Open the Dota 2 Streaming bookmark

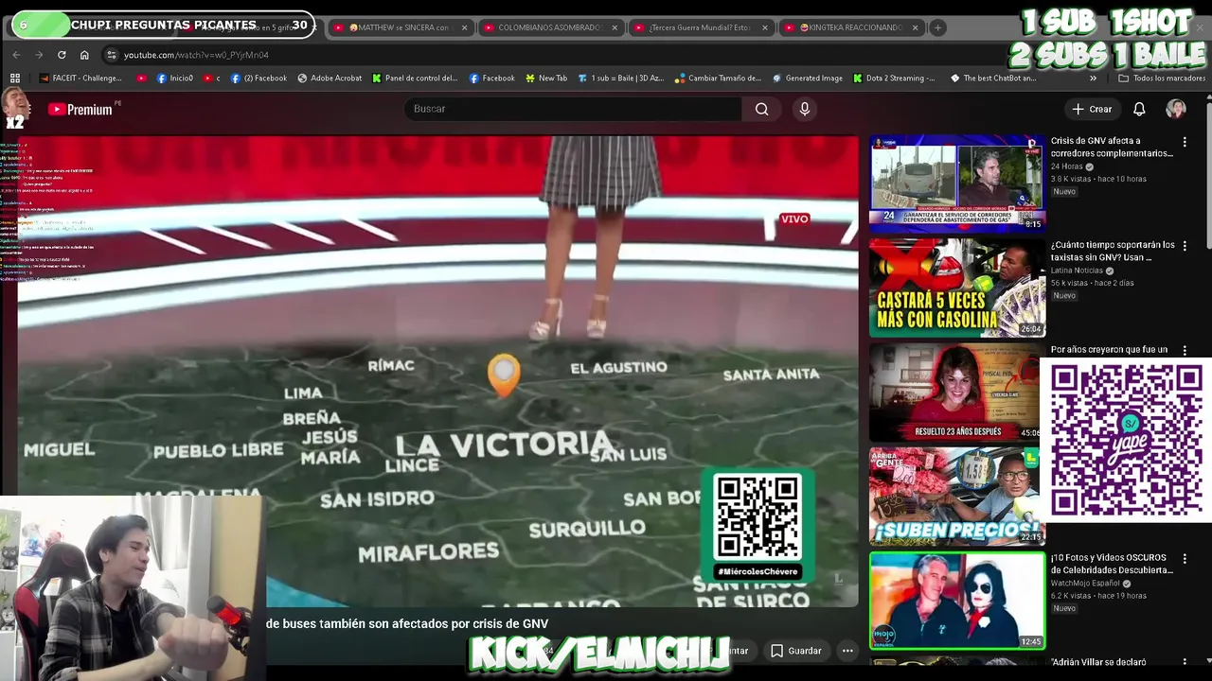click(894, 79)
